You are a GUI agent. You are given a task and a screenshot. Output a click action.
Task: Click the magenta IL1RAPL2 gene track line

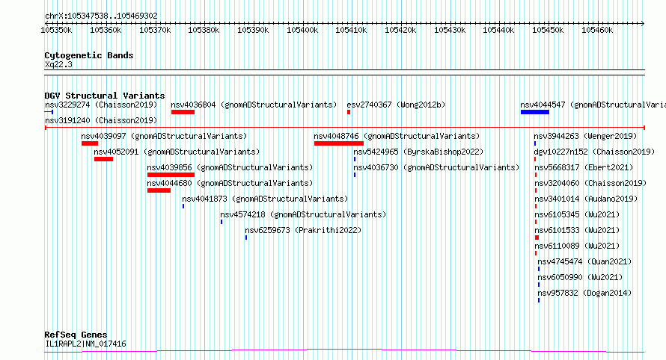coord(344,351)
